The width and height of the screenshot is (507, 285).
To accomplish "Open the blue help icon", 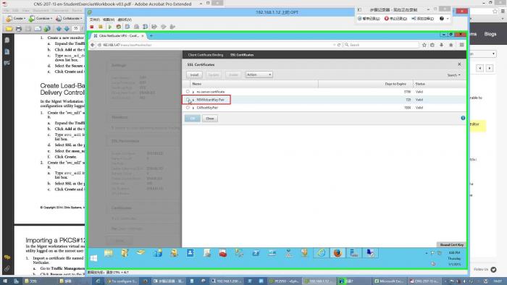I will tap(463, 118).
